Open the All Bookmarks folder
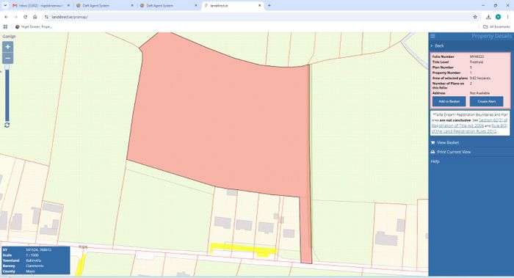The height and width of the screenshot is (278, 514). pyautogui.click(x=496, y=27)
